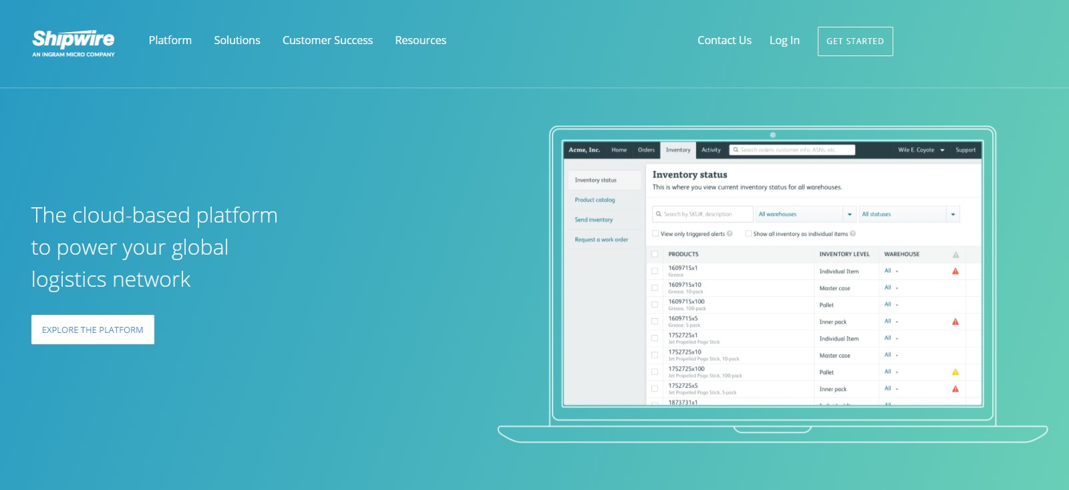Open the Customer Success menu

pyautogui.click(x=327, y=40)
